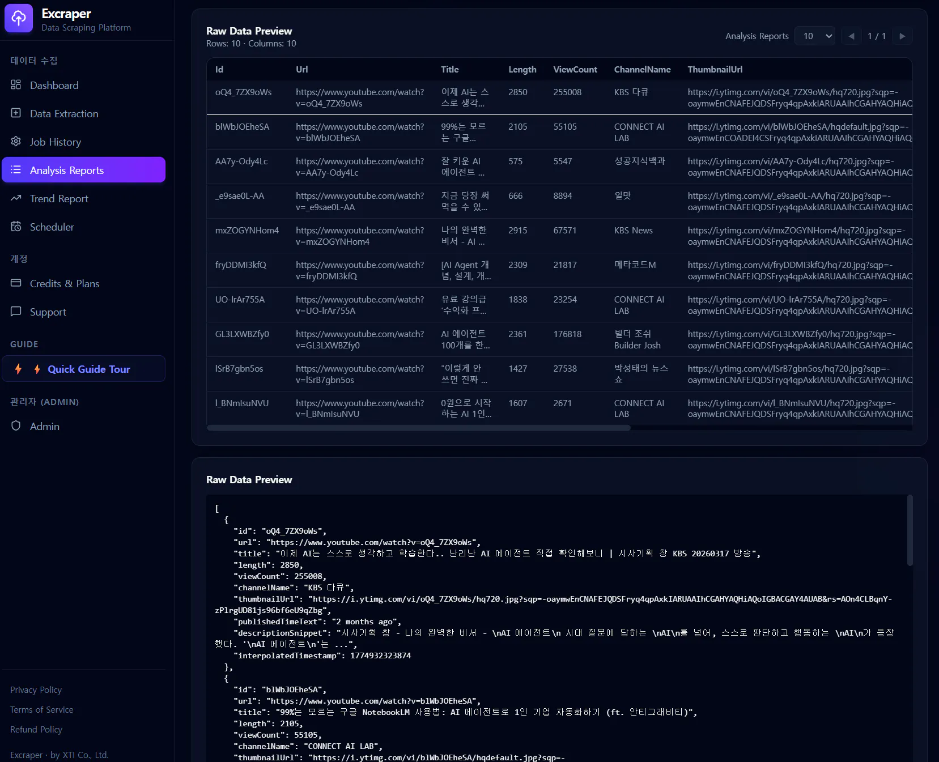Click the Id cell UO-lrAr755A
The height and width of the screenshot is (762, 939).
[x=240, y=300]
